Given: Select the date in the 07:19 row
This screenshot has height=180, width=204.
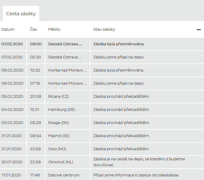Looking at the screenshot, I should tap(12, 83).
